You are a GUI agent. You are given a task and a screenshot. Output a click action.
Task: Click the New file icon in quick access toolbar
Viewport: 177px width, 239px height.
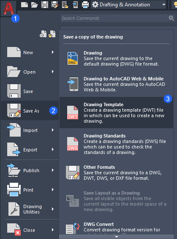click(25, 5)
